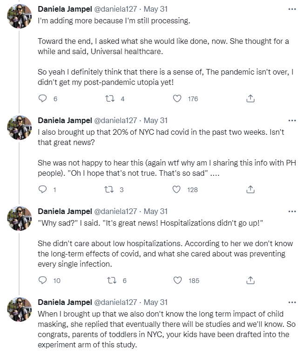Like the tweet with 185 likes
This screenshot has height=352, width=305.
coord(177,280)
